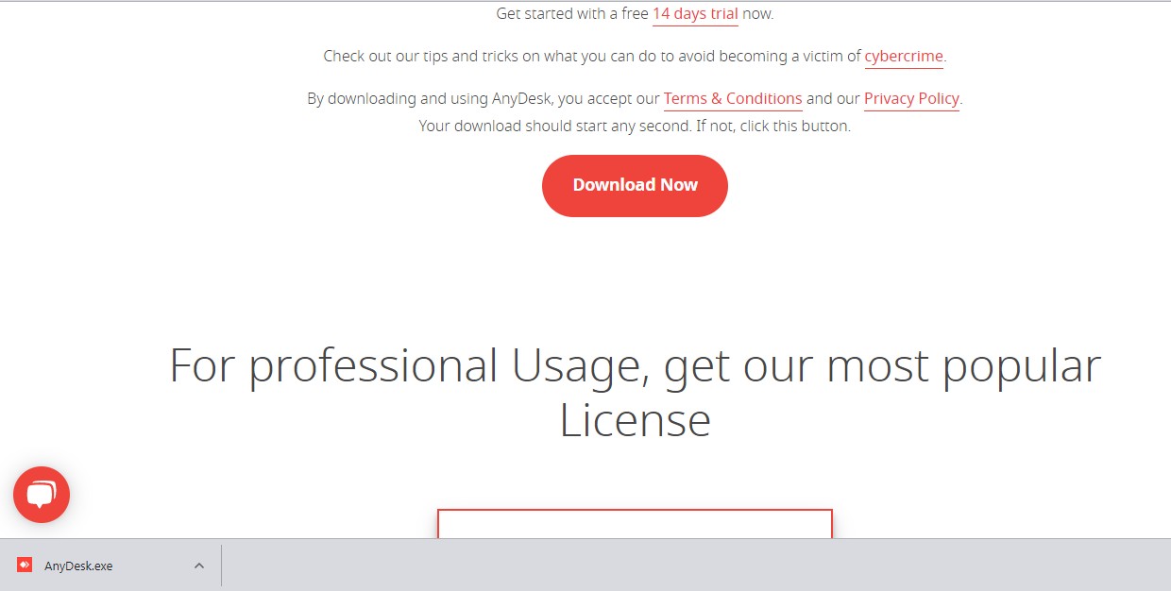Click the 'Your download should start' text
The image size is (1171, 591).
coord(635,126)
